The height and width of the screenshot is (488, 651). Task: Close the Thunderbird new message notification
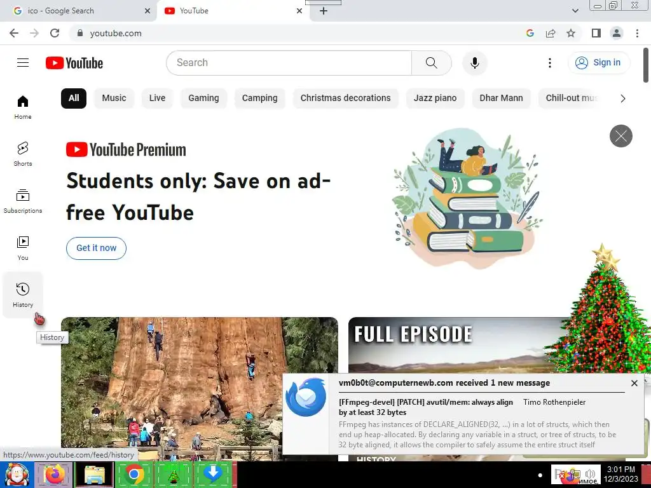634,383
